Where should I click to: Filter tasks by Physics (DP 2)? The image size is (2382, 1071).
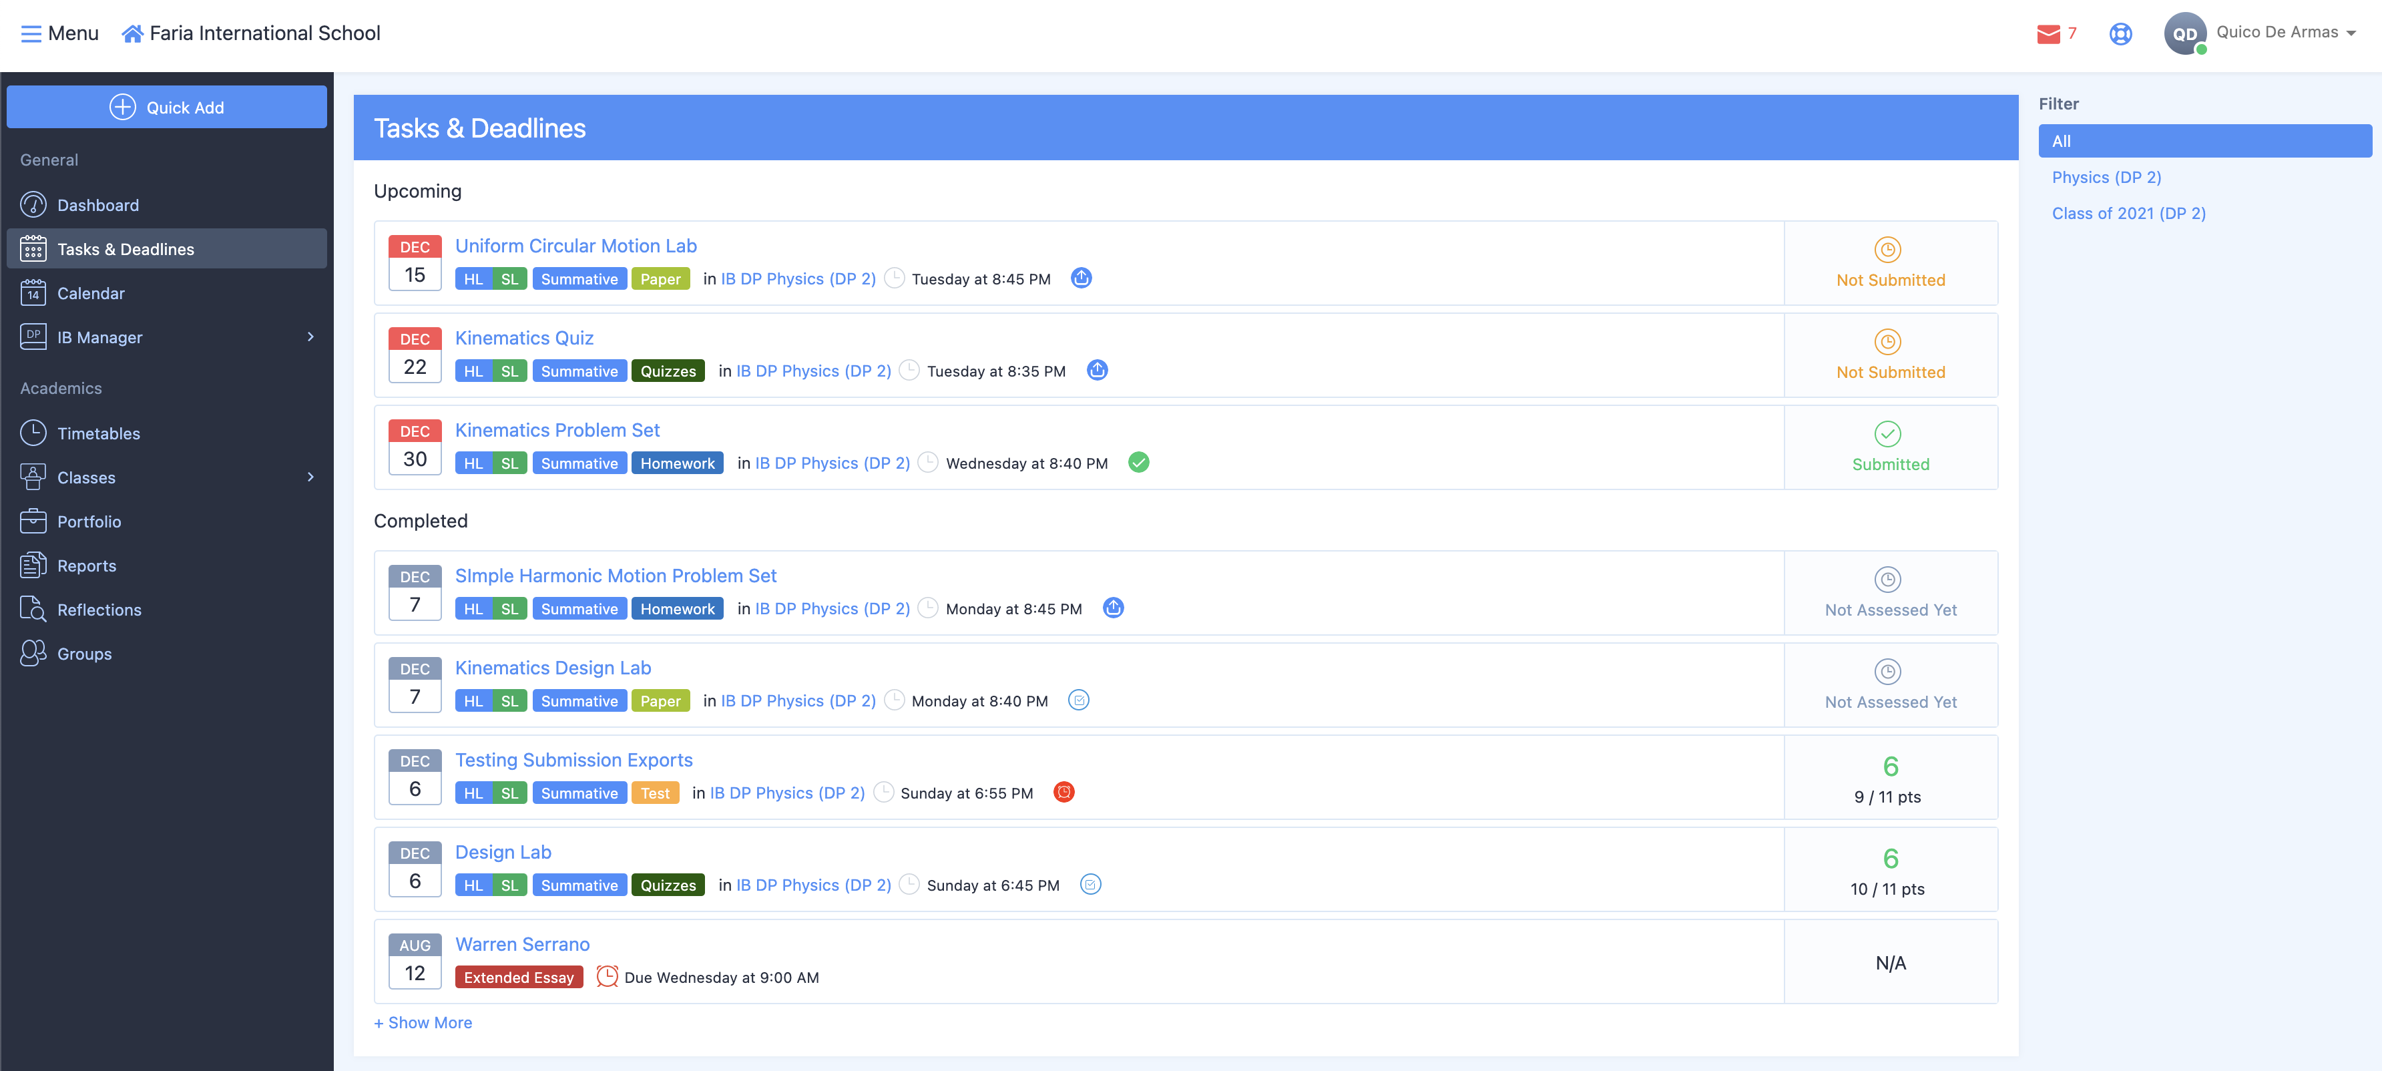point(2106,178)
